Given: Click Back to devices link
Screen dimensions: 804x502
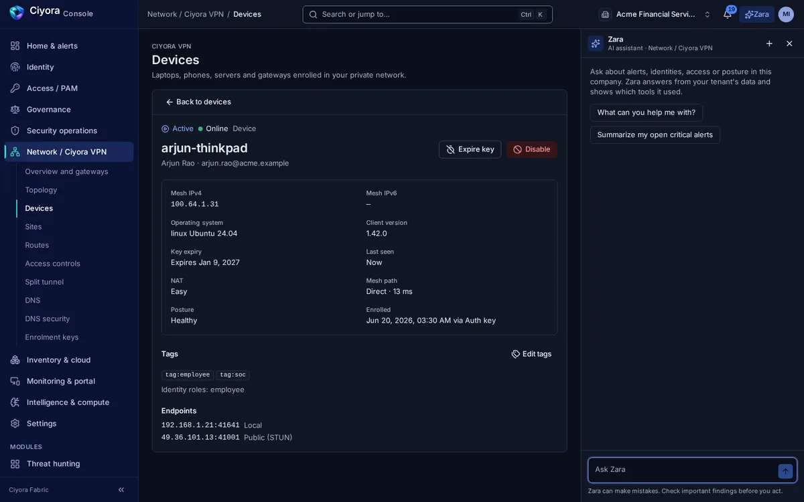Looking at the screenshot, I should [198, 102].
